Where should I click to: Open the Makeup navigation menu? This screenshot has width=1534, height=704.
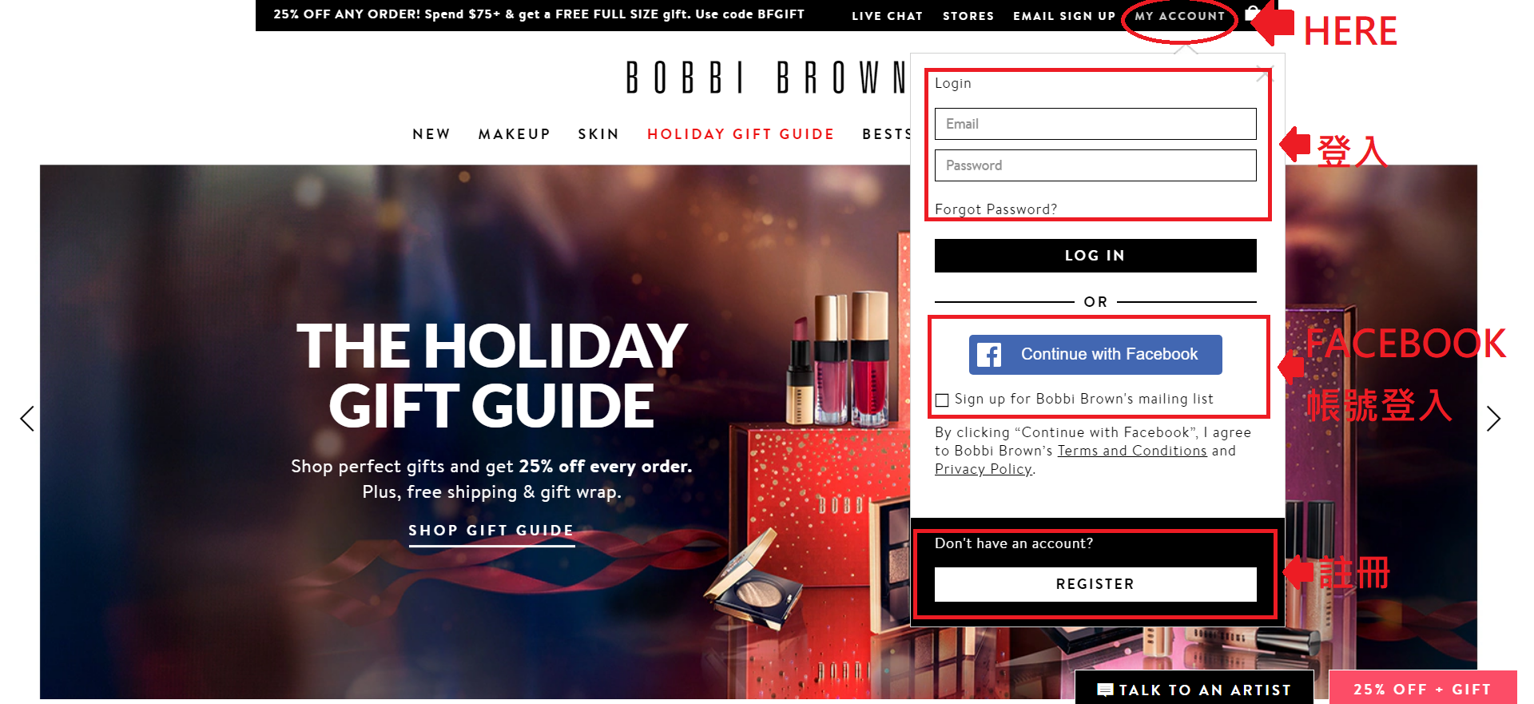pyautogui.click(x=515, y=134)
